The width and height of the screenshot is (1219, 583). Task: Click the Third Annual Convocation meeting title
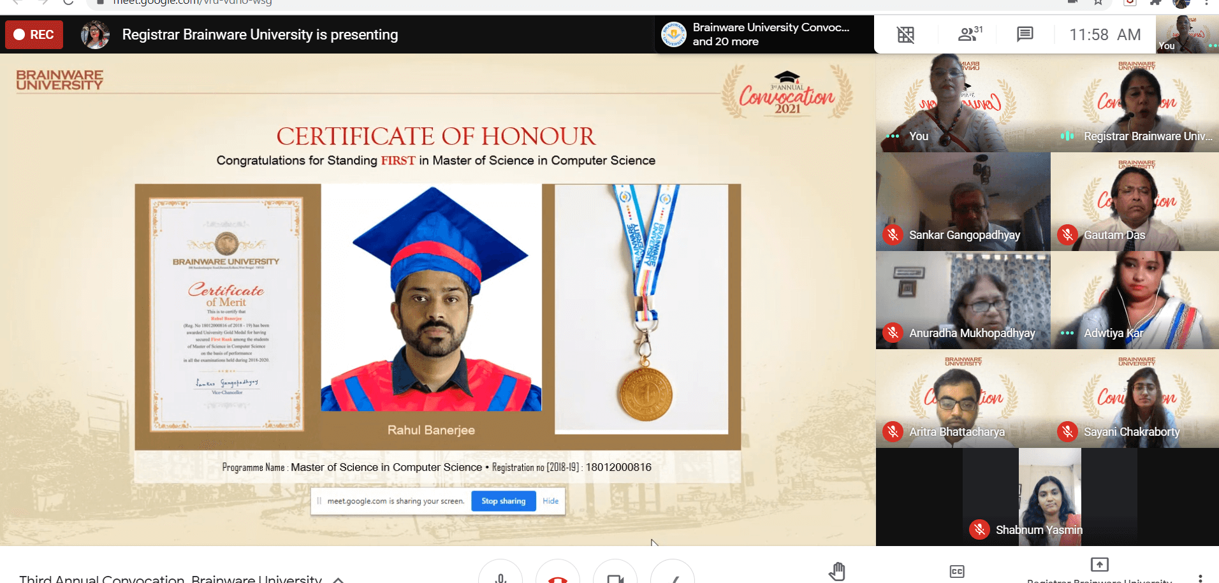pyautogui.click(x=170, y=579)
